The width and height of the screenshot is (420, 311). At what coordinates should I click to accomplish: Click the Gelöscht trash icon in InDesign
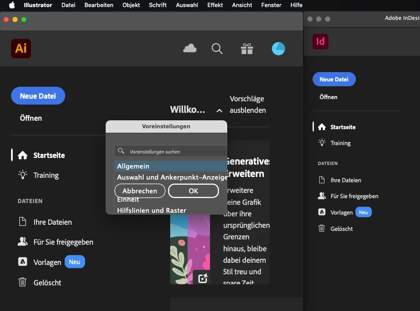coord(322,228)
